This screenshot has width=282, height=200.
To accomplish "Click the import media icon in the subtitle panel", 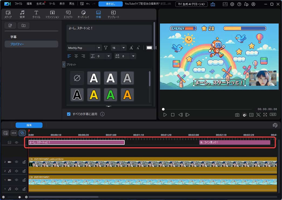I will click(x=10, y=25).
